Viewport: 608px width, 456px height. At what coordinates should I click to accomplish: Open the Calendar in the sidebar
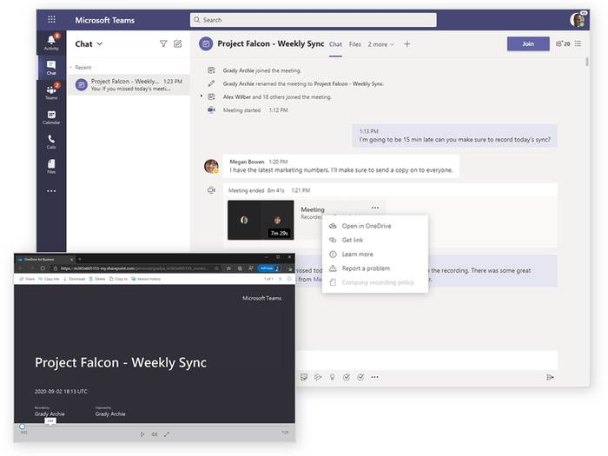51,117
